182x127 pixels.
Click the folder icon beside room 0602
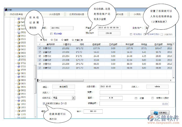click(x=19, y=49)
